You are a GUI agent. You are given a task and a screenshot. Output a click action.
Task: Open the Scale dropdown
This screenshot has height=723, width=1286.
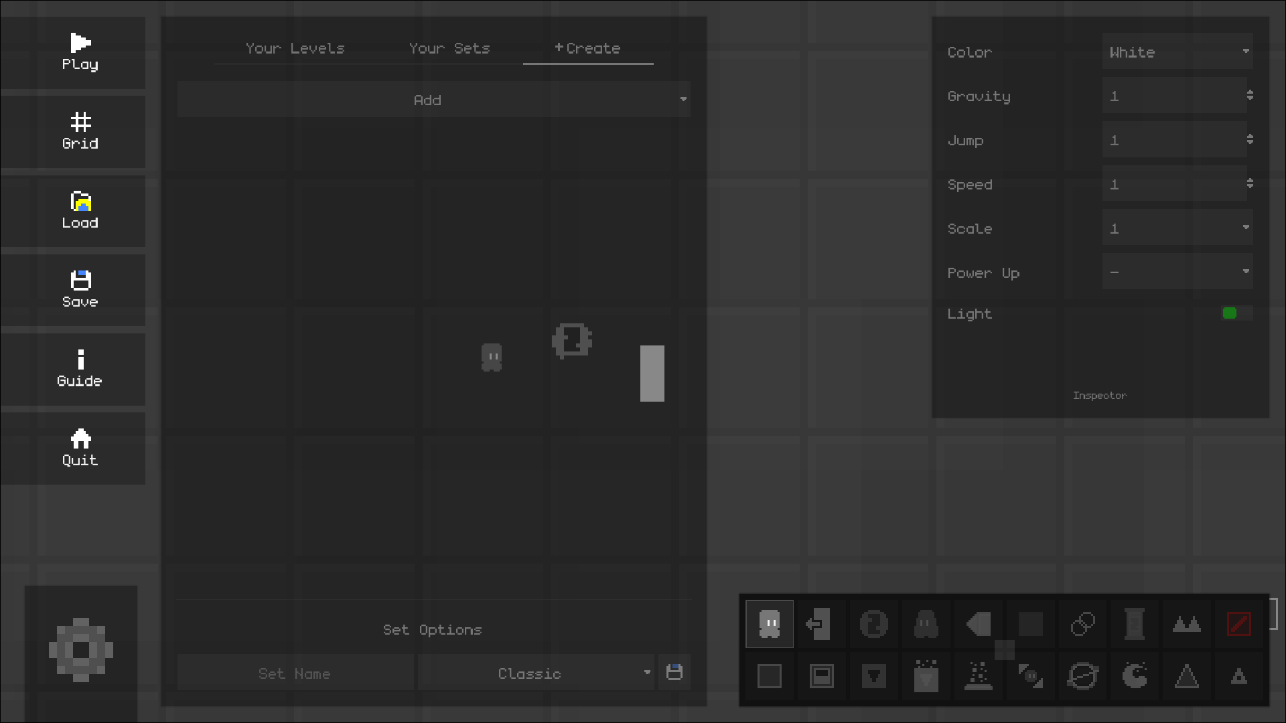click(x=1177, y=228)
